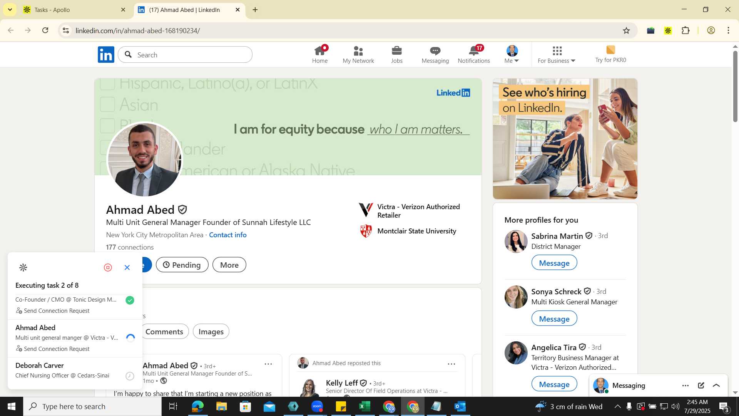This screenshot has height=416, width=739.
Task: Open Angelica Tira's profile name
Action: 554,347
